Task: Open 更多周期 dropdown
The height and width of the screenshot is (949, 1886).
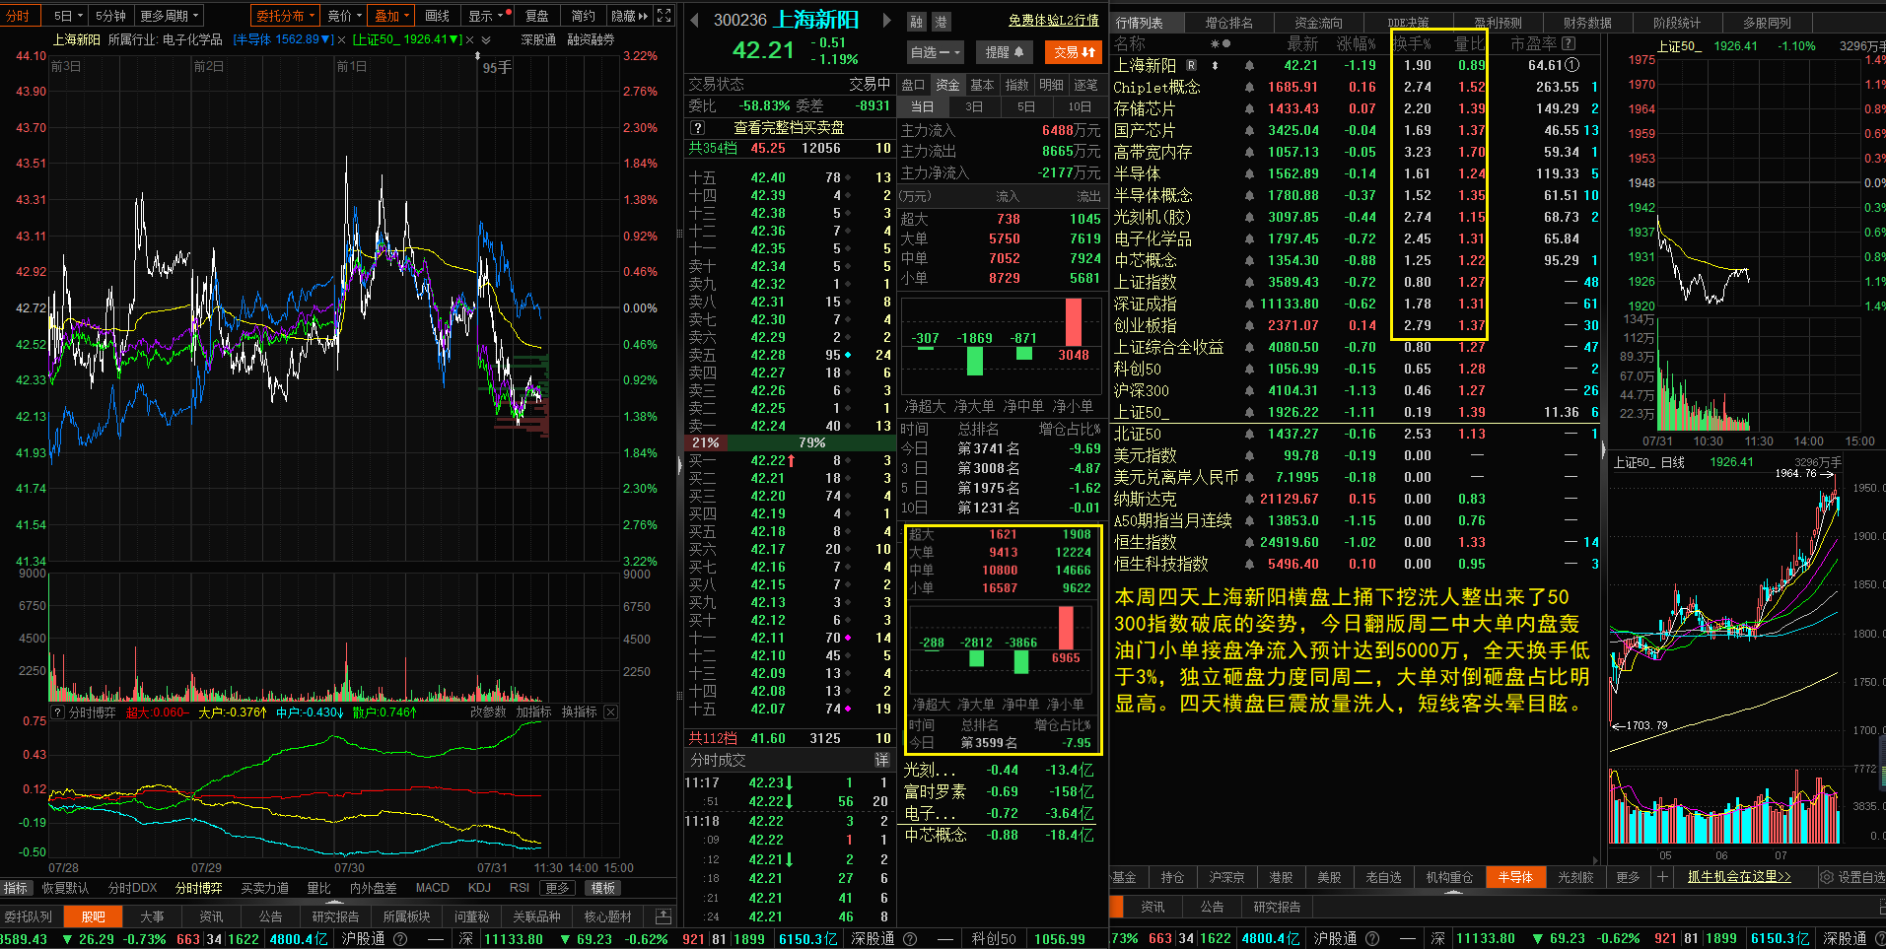Action: [170, 16]
